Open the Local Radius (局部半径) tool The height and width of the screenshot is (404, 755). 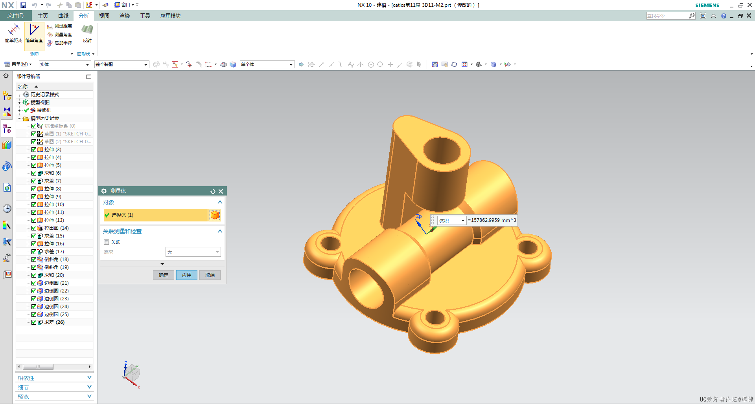pyautogui.click(x=59, y=43)
